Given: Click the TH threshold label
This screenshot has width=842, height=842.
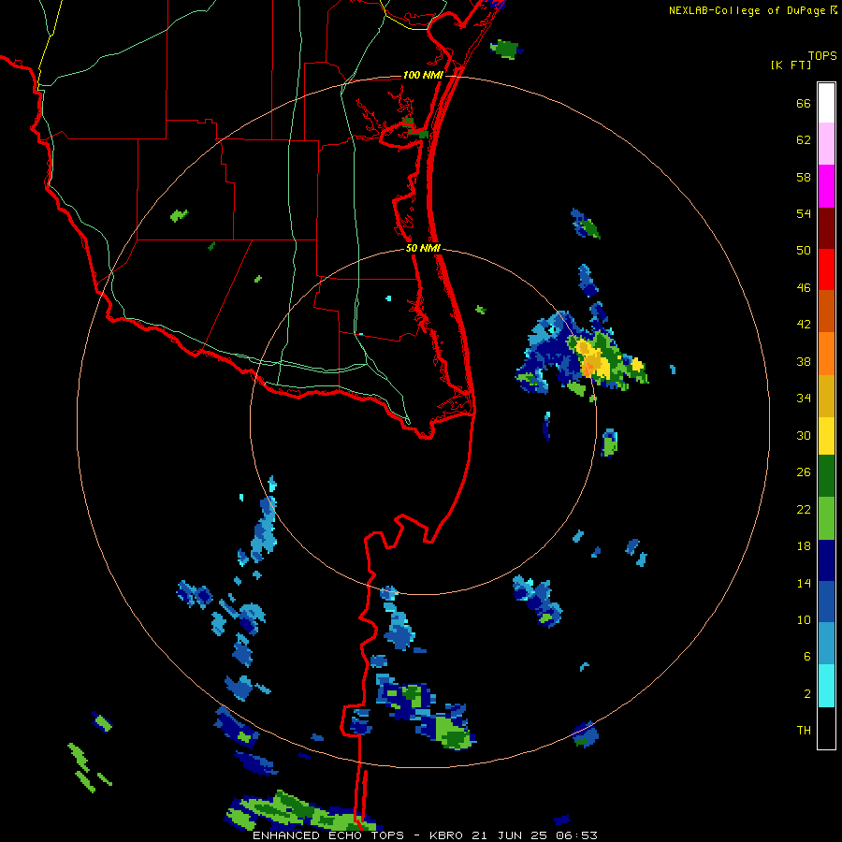Looking at the screenshot, I should point(804,731).
